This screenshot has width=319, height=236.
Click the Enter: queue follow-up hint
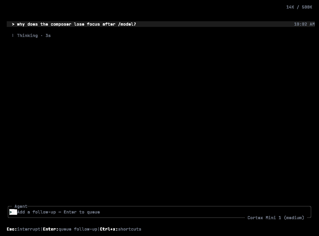(70, 229)
